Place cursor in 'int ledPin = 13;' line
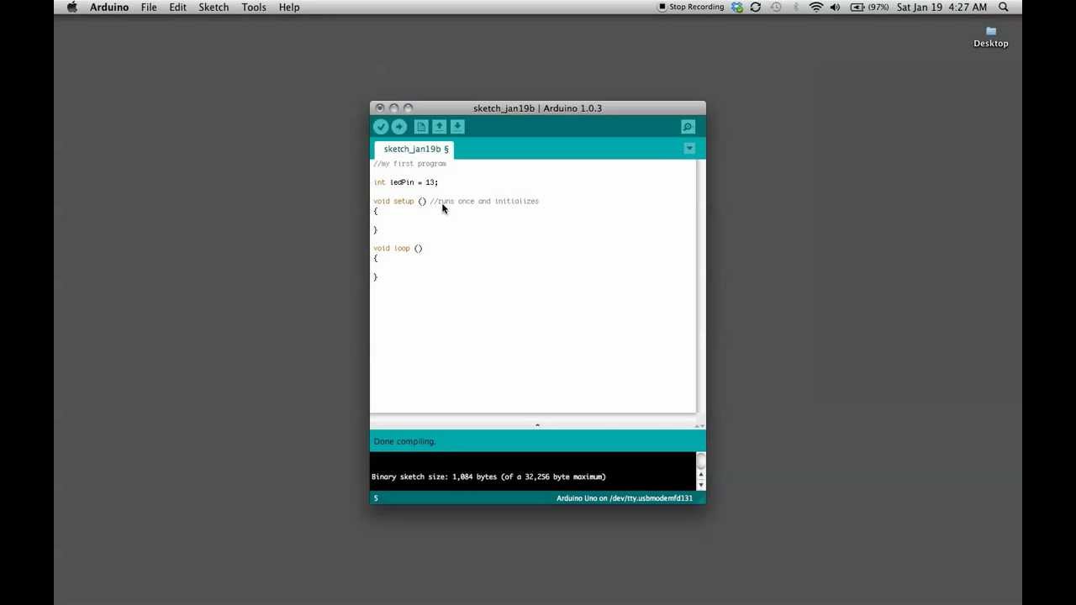 406,182
